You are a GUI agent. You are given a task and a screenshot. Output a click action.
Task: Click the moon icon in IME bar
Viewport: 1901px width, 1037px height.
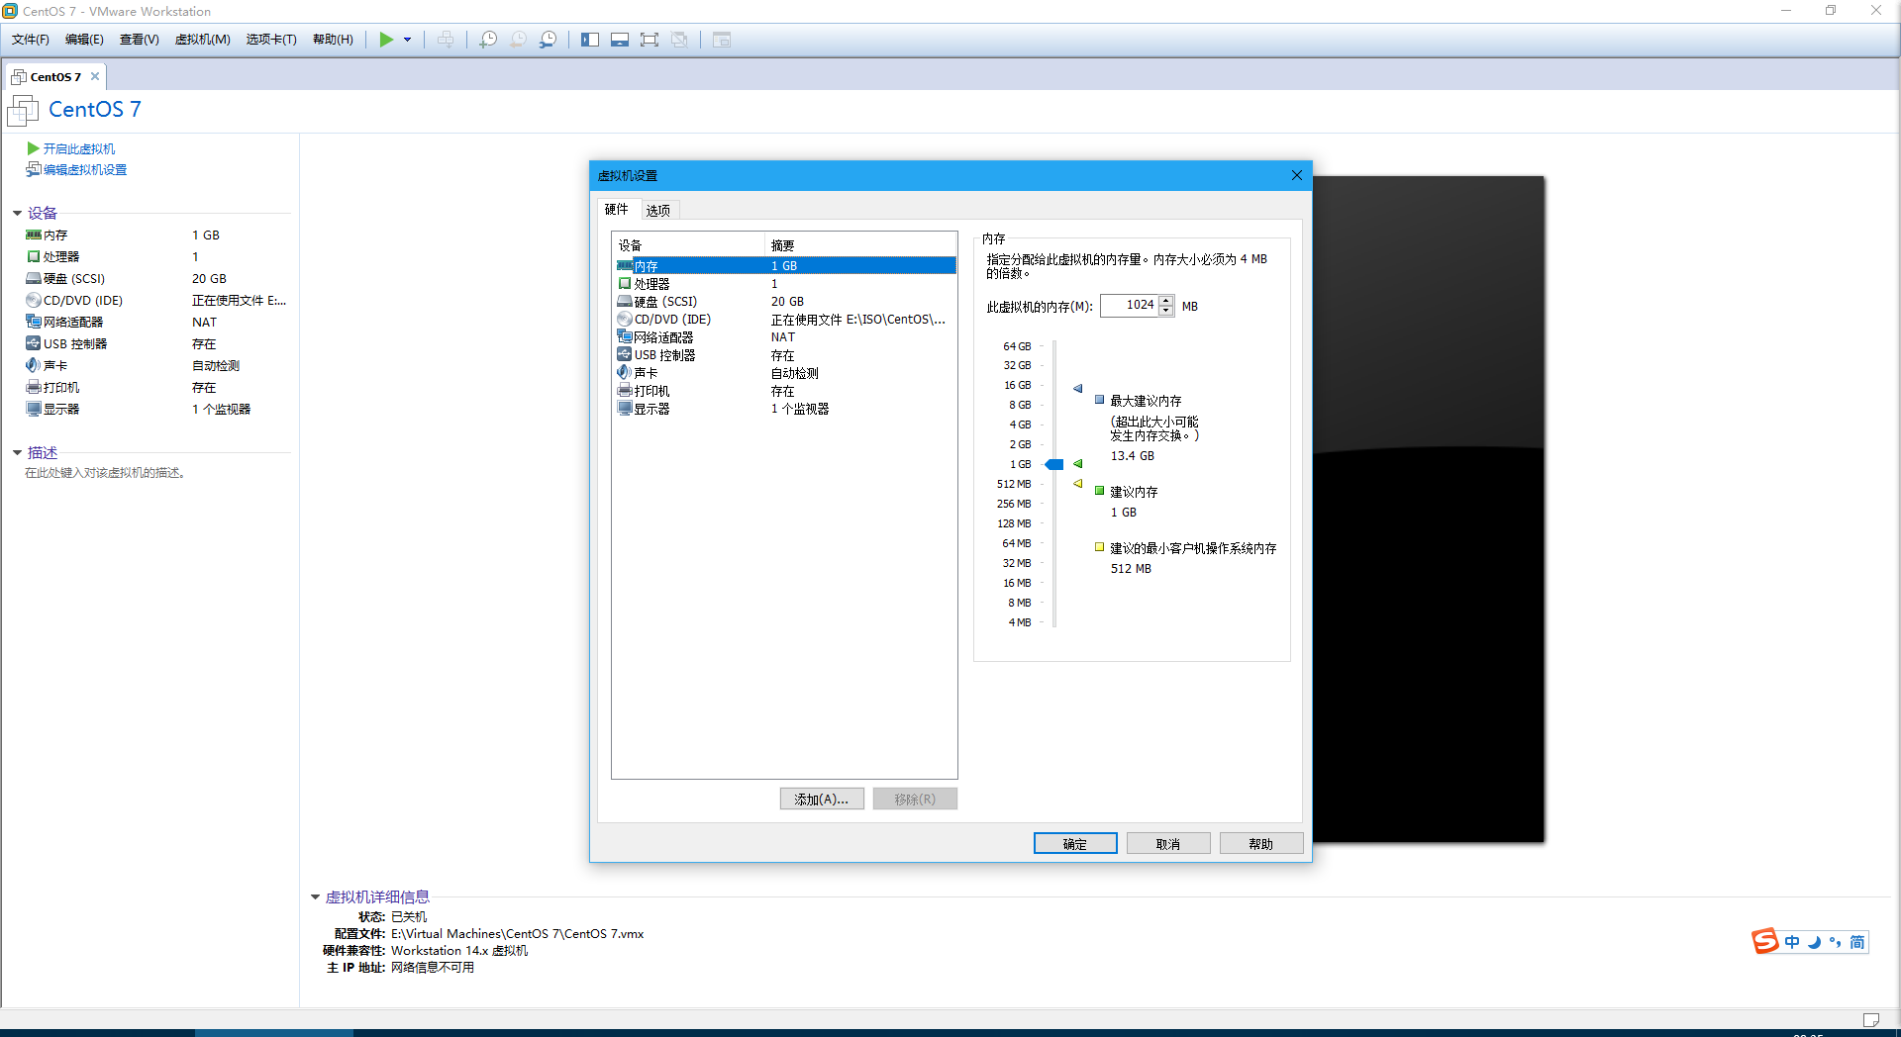pyautogui.click(x=1814, y=942)
